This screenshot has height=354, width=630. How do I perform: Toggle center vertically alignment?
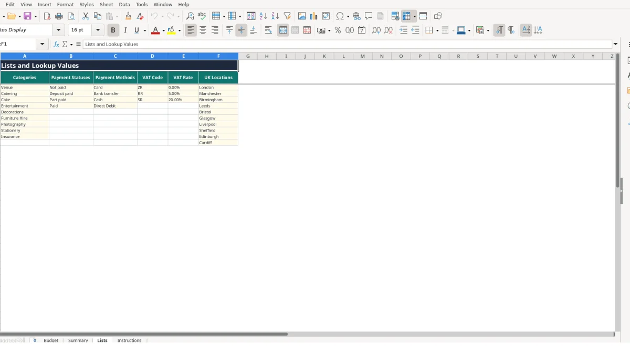[x=241, y=30]
